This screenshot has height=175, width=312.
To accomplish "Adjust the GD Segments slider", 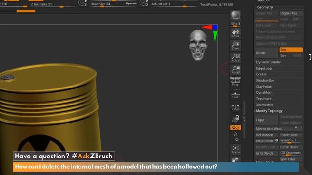I will [291, 153].
